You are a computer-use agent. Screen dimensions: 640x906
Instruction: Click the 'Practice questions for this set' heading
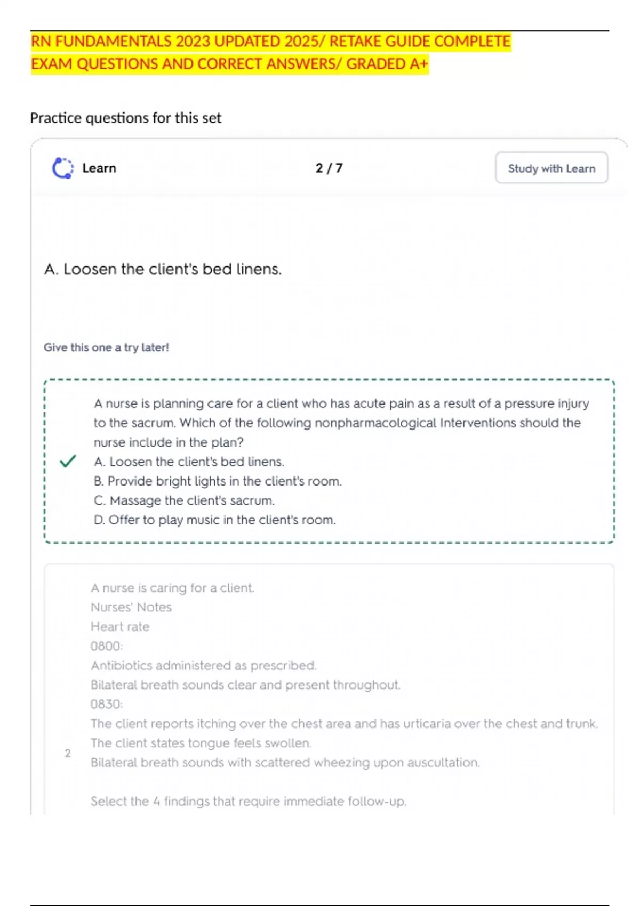tap(126, 118)
